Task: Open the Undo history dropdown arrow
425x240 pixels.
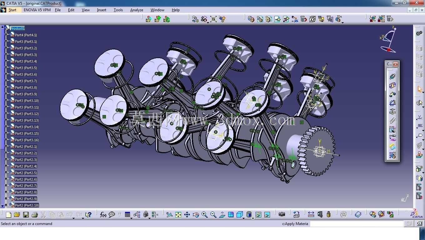Action: point(74,218)
